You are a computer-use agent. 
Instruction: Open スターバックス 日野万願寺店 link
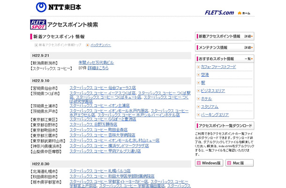[93, 125]
